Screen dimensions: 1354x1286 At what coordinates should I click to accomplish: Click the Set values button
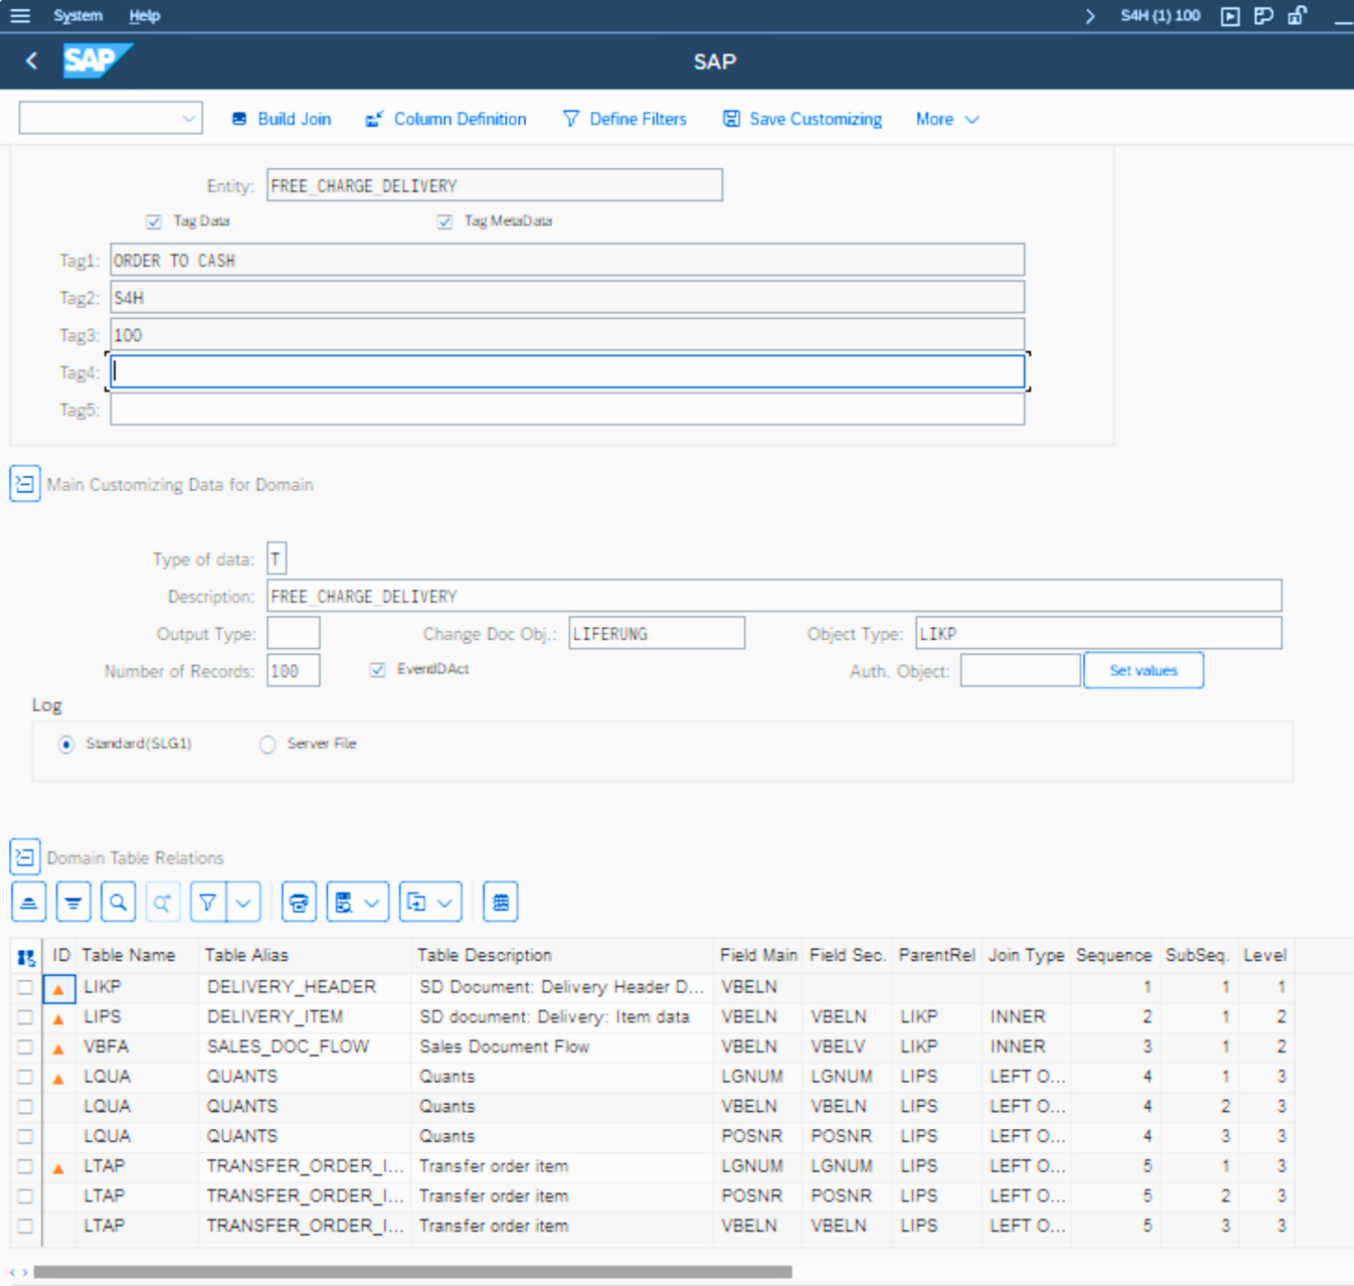[x=1143, y=671]
